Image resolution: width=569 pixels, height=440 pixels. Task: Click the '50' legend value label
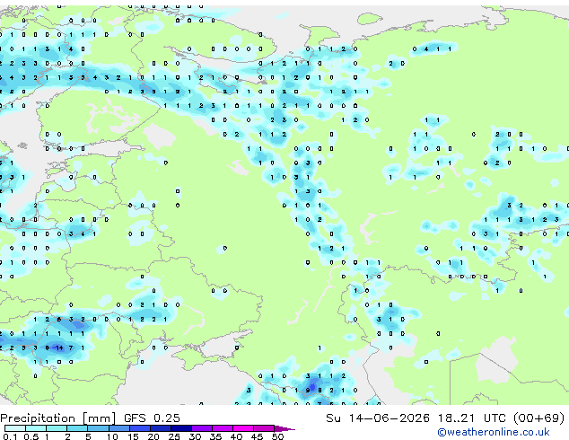click(x=277, y=436)
